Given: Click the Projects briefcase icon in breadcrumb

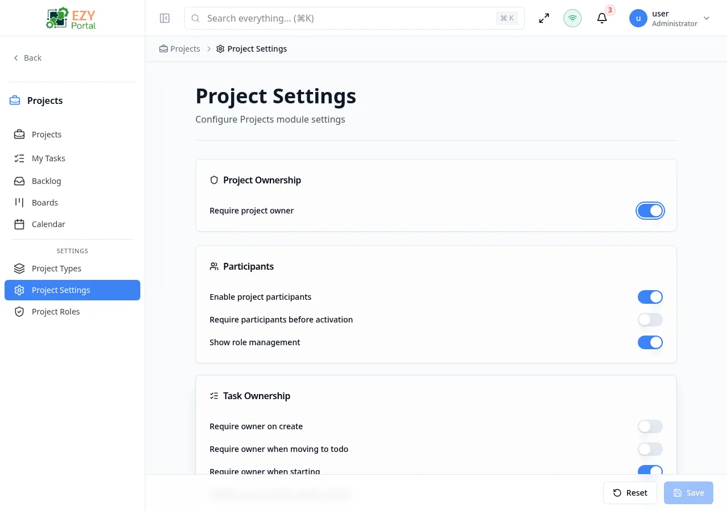Looking at the screenshot, I should 164,49.
